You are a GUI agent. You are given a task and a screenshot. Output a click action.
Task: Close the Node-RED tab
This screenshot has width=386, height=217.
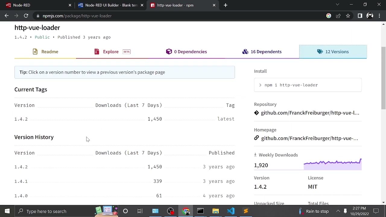point(70,5)
